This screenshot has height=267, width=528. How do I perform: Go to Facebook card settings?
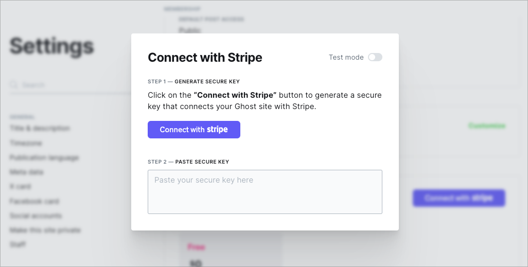coord(34,201)
